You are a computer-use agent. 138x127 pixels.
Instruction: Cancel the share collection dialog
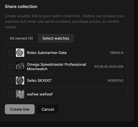pyautogui.click(x=48, y=109)
